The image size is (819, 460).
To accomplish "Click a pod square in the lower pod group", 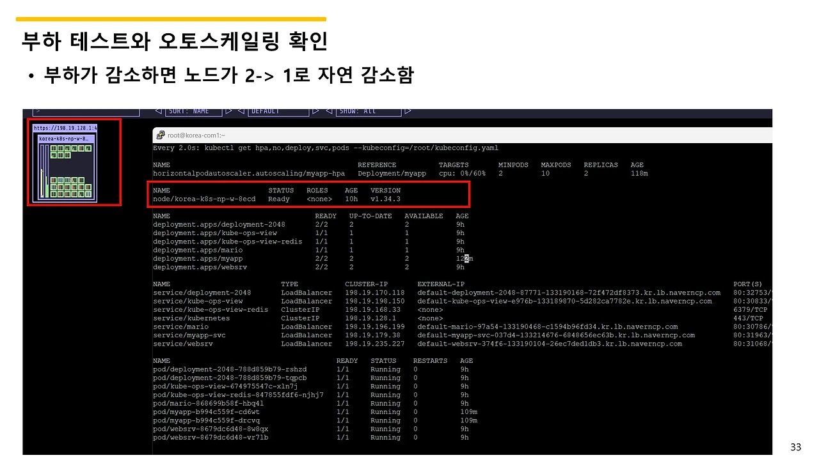I will click(x=67, y=187).
